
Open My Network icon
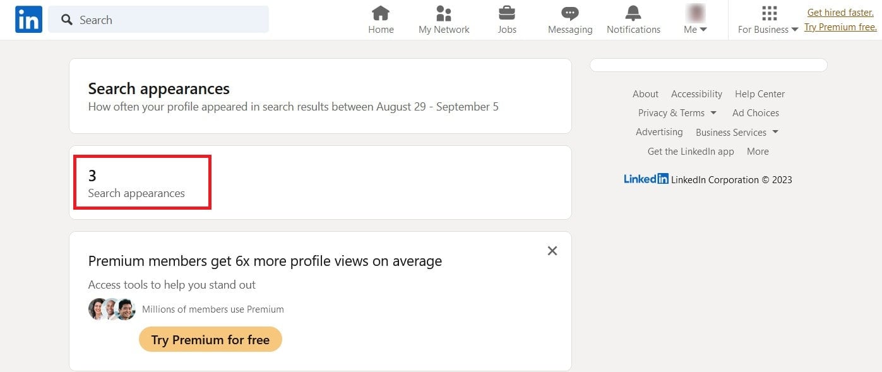[444, 13]
